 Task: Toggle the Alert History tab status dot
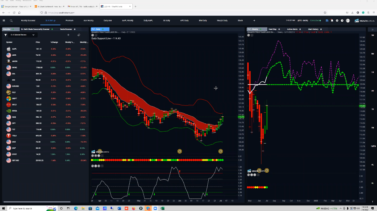321,29
